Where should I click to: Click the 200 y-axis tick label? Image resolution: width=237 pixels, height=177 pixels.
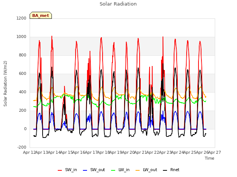pyautogui.click(x=23, y=111)
